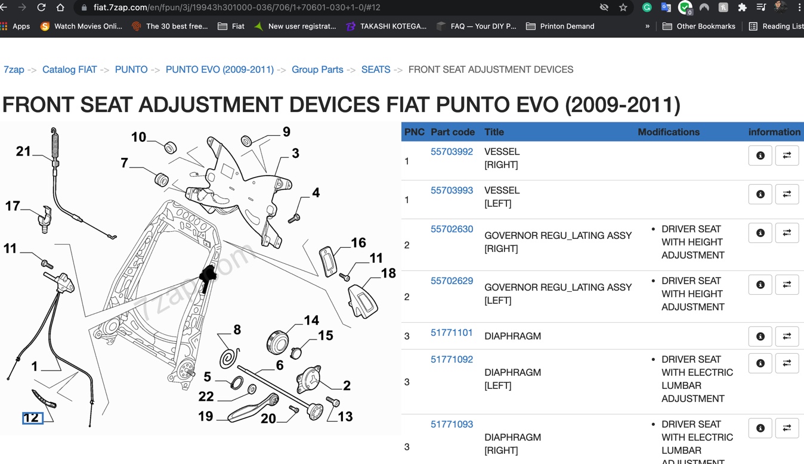Select callout number 21 in diagram
This screenshot has height=464, width=804.
tap(23, 151)
